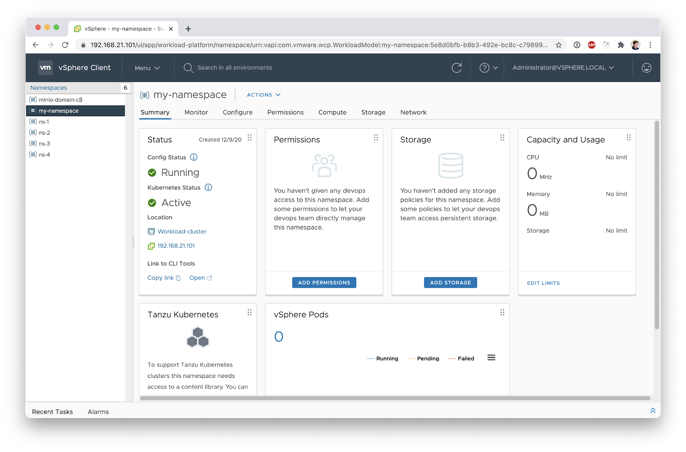Open the Permissions tab

coord(286,112)
